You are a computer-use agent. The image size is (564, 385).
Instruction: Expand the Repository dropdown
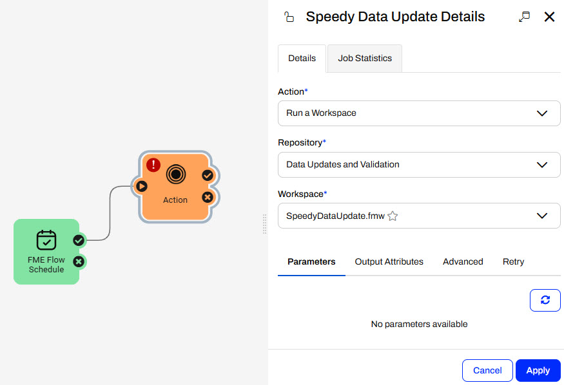click(x=419, y=165)
